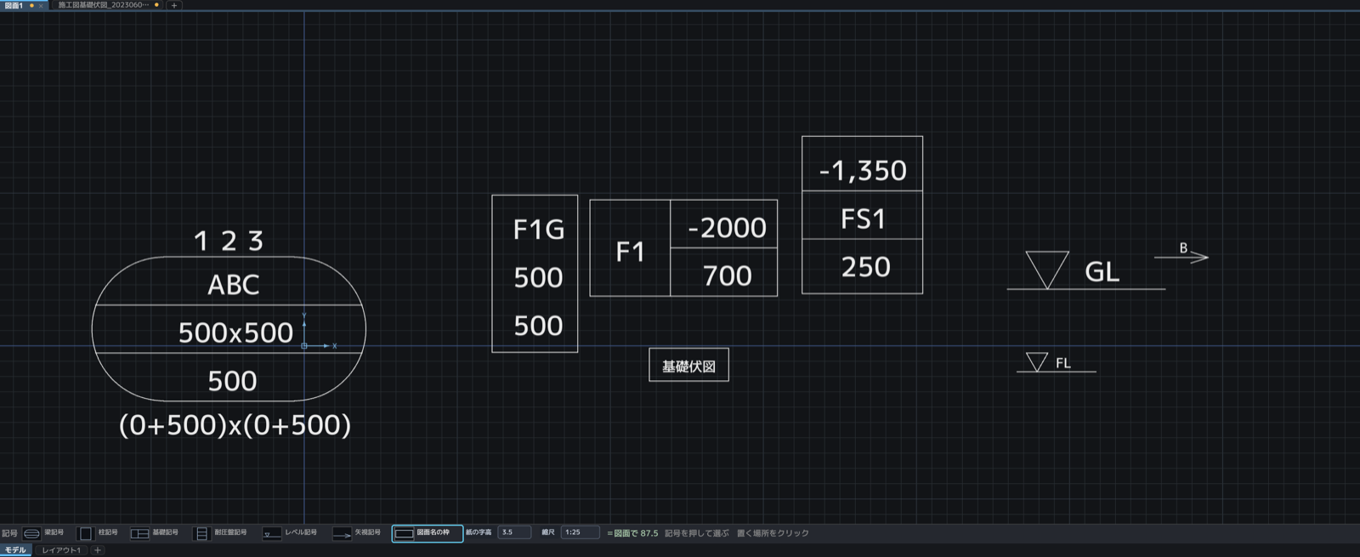Click the 500x500 text in beam symbol

[235, 332]
